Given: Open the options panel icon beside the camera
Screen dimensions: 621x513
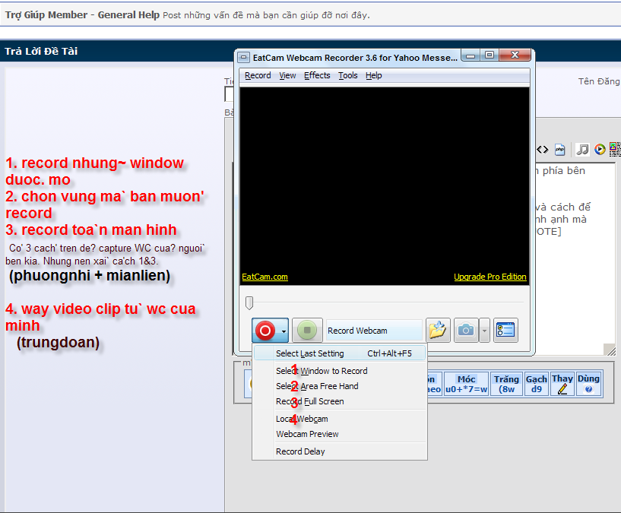Looking at the screenshot, I should coord(505,331).
